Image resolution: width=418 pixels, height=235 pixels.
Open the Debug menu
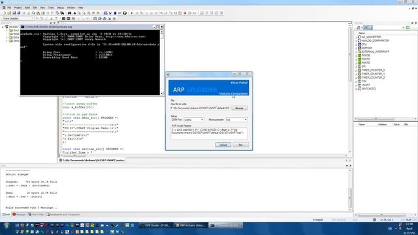[x=60, y=8]
